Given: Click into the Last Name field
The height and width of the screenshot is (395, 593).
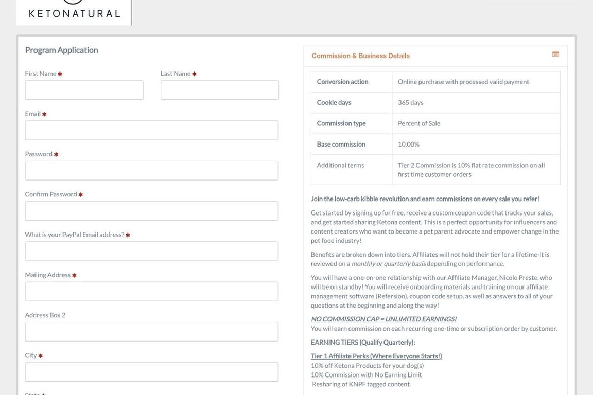Looking at the screenshot, I should (219, 90).
